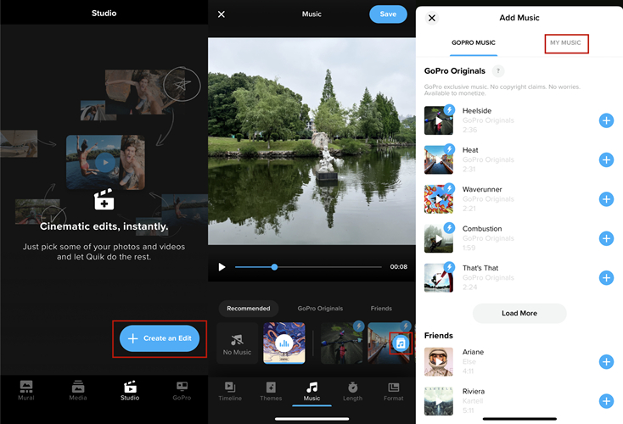Add the Riviera track
The width and height of the screenshot is (623, 424).
point(606,401)
